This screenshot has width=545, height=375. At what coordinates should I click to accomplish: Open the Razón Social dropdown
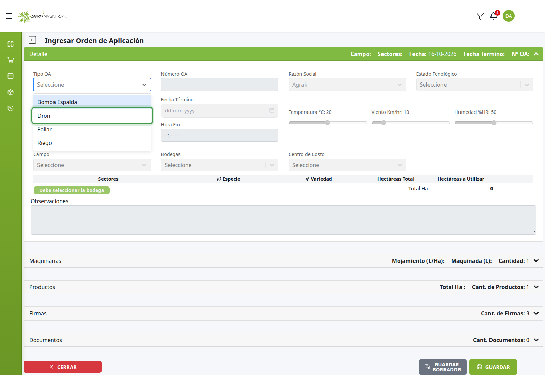click(347, 85)
